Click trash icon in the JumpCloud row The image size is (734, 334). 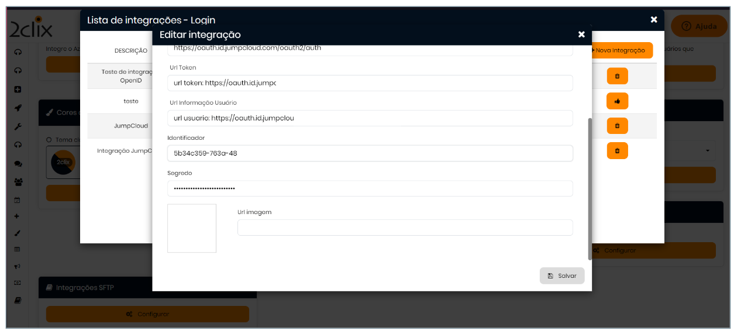coord(617,126)
